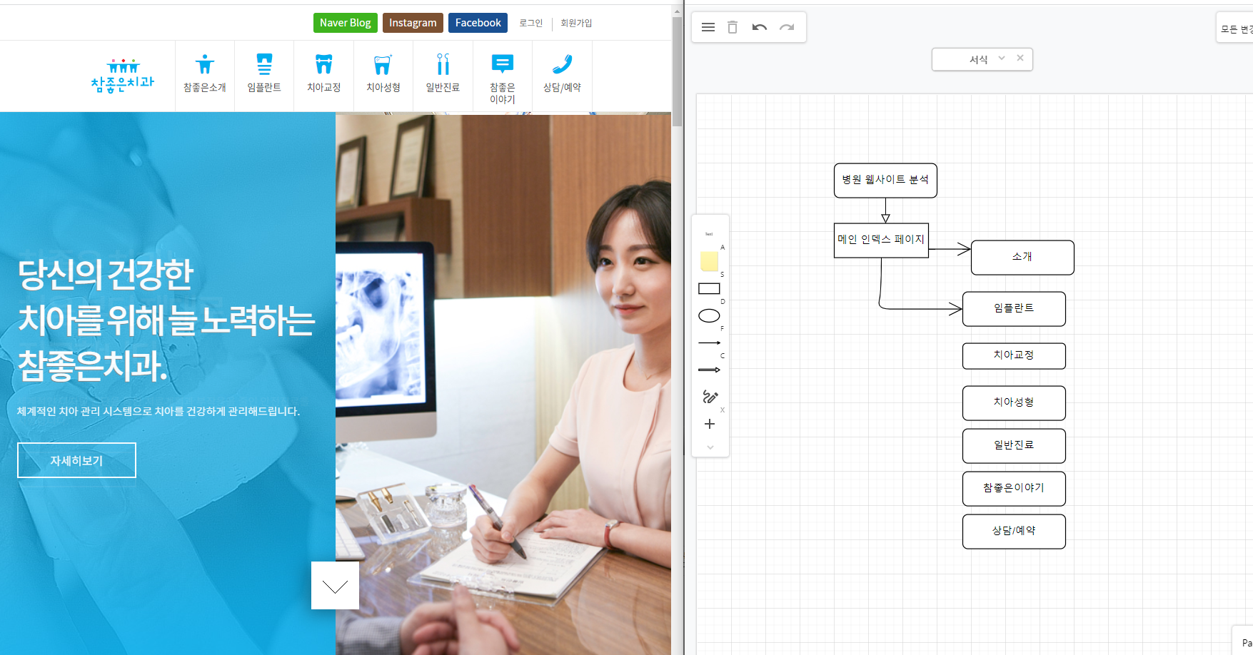Viewport: 1253px width, 655px height.
Task: Click the dentist photo on the banner
Action: pos(503,384)
